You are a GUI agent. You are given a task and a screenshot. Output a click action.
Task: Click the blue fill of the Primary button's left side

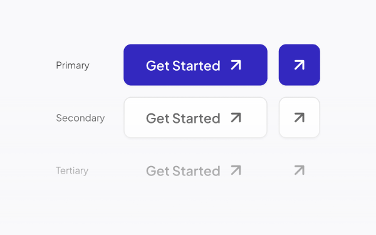tap(134, 65)
